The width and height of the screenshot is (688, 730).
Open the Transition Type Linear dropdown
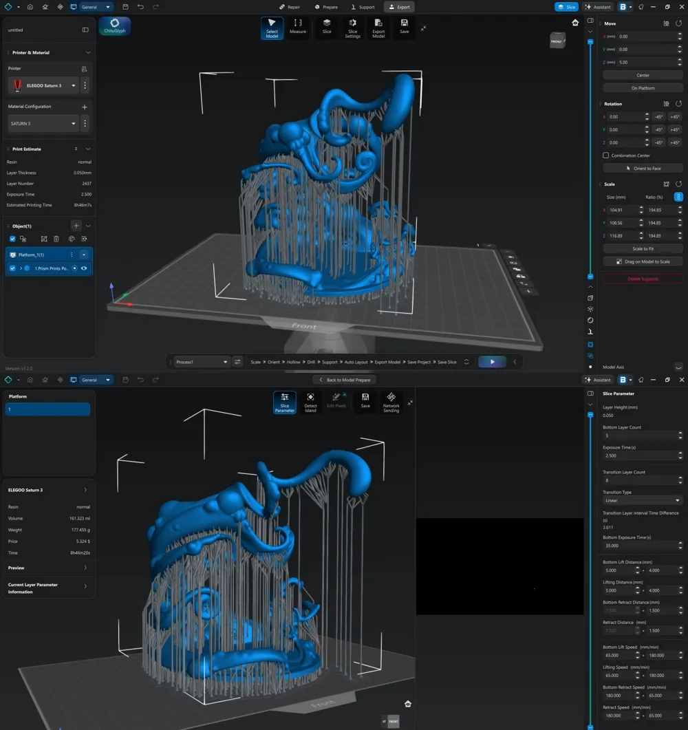tap(642, 500)
